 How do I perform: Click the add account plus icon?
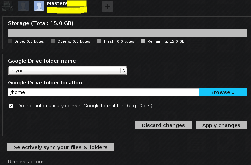click(108, 6)
